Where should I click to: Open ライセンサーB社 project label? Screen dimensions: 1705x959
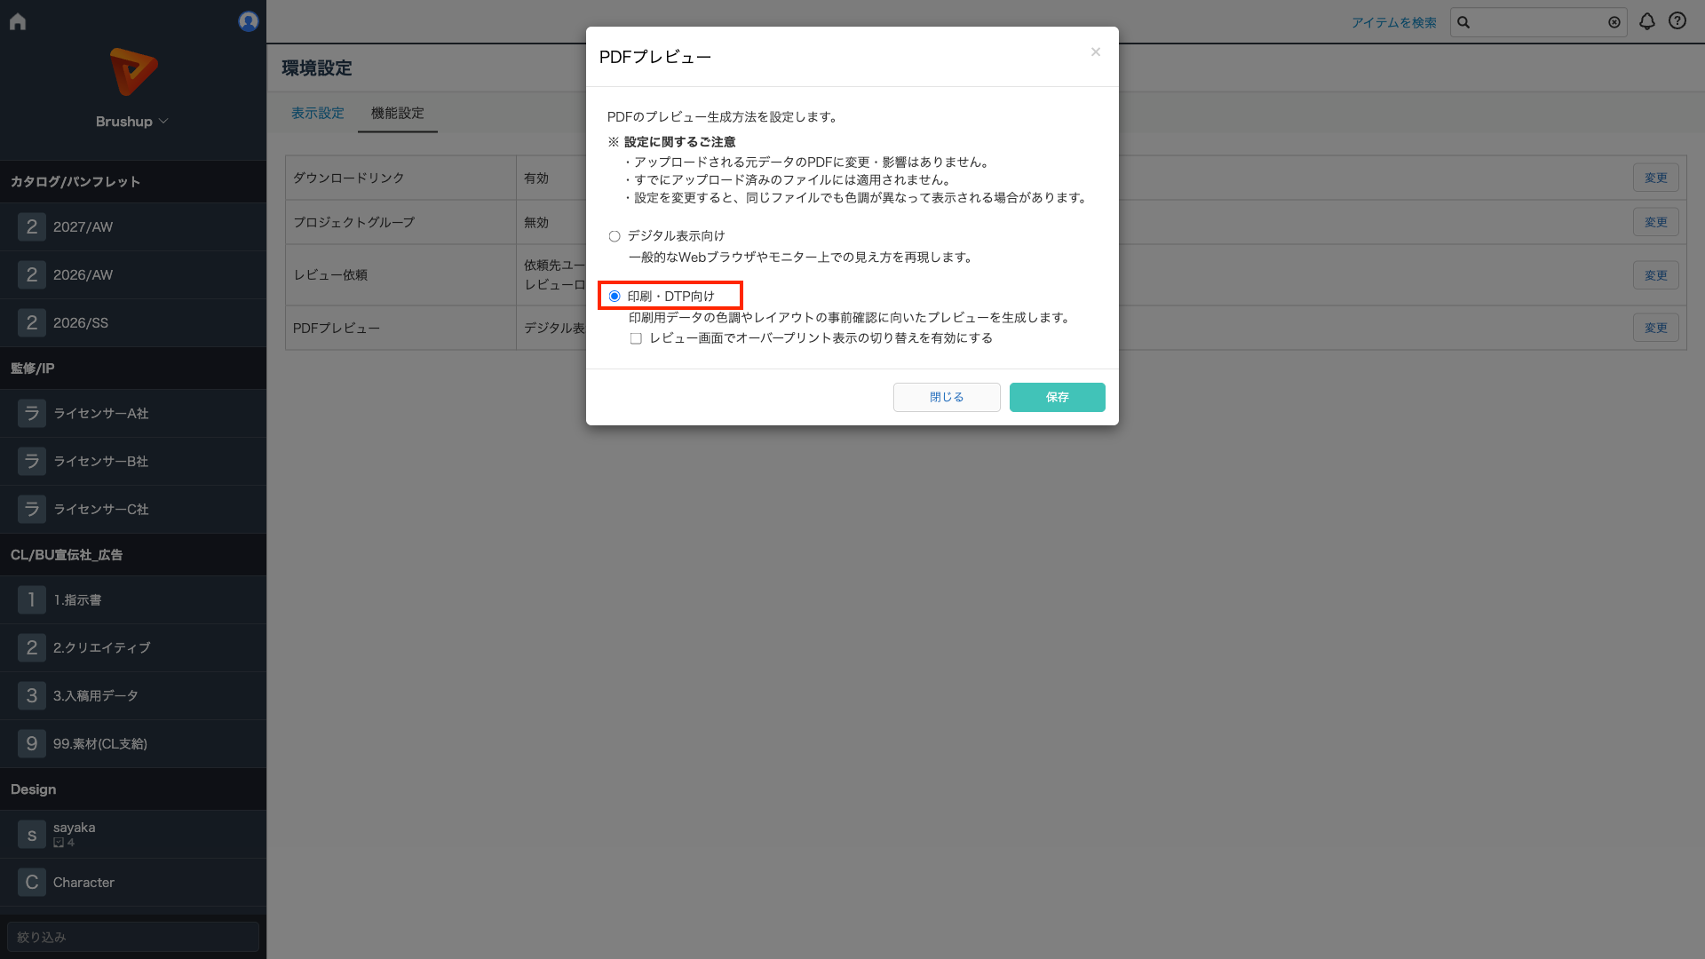click(101, 461)
